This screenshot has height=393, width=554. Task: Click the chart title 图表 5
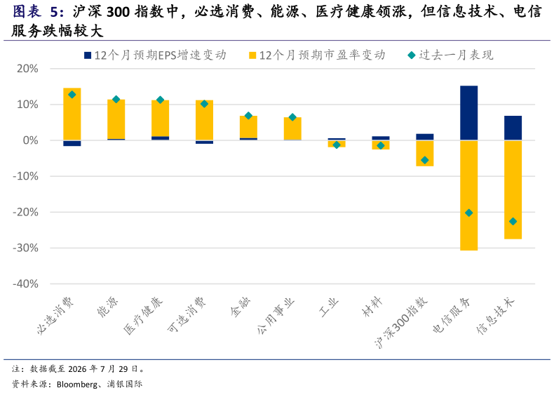click(38, 12)
